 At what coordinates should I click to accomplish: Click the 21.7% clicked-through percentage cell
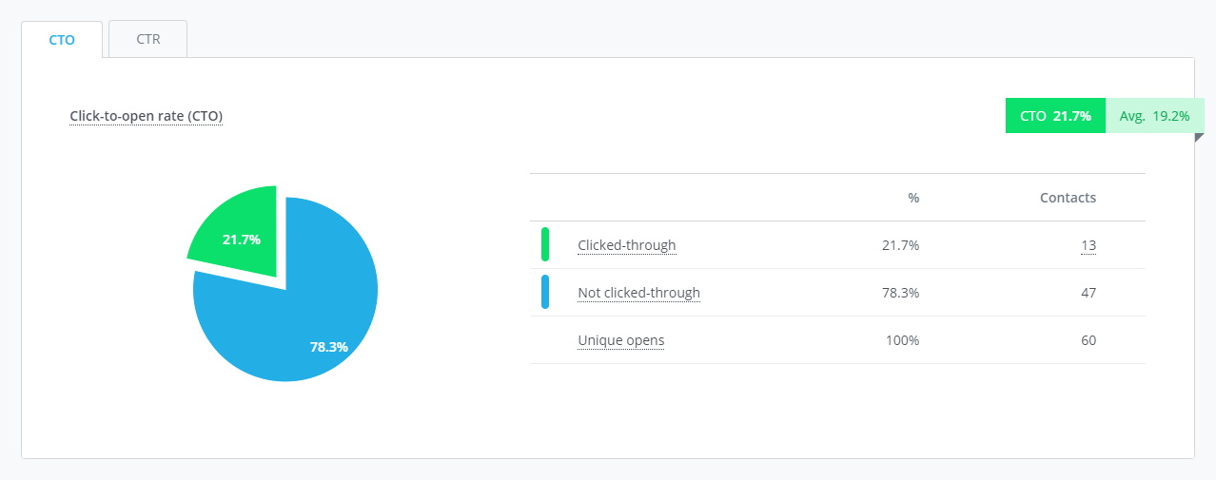(x=900, y=245)
